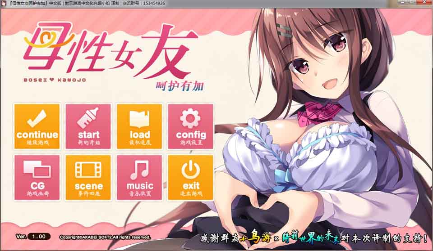
Task: Open the CG gallery tile
Action: pos(37,177)
